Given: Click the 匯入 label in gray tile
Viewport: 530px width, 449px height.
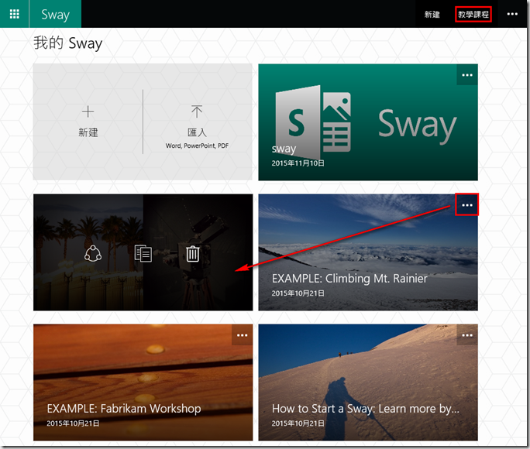Looking at the screenshot, I should tap(197, 132).
